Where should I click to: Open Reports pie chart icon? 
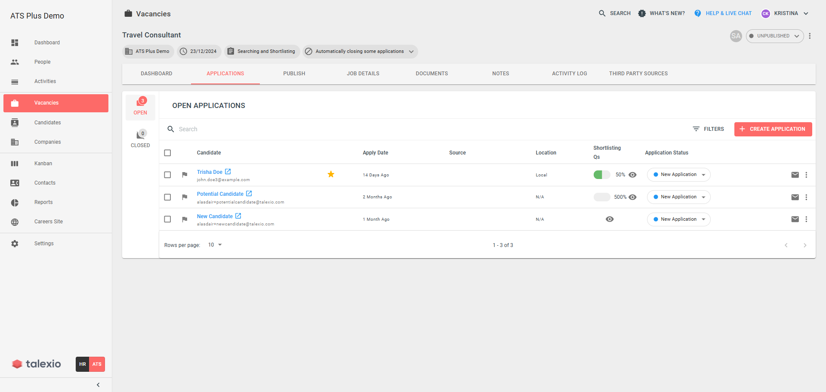coord(15,202)
